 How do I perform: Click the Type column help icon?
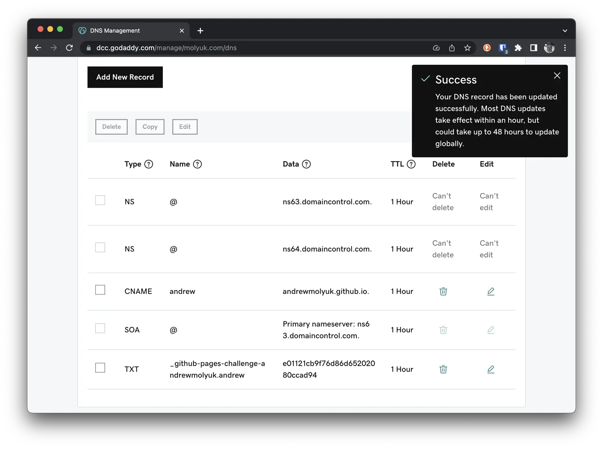[149, 164]
